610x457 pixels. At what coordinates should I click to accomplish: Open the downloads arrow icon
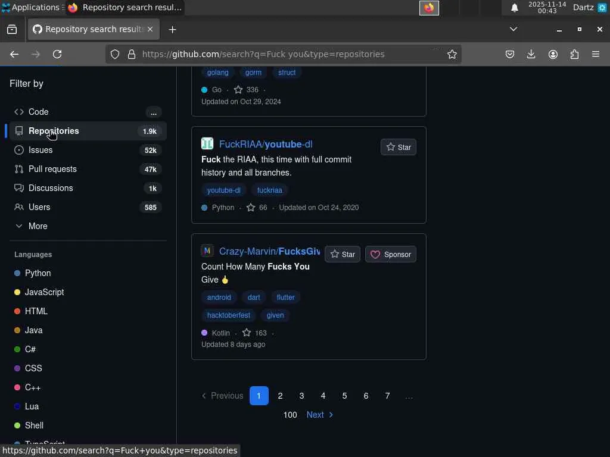coord(531,54)
